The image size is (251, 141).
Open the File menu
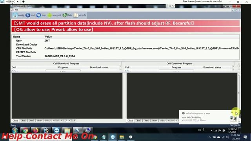click(x=16, y=10)
